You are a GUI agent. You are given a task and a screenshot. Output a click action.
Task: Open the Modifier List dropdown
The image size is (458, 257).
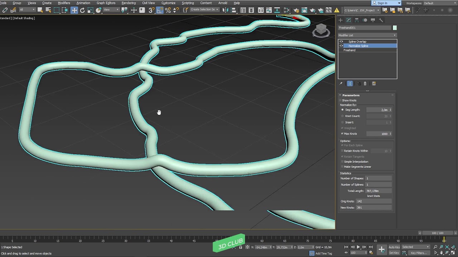[367, 35]
